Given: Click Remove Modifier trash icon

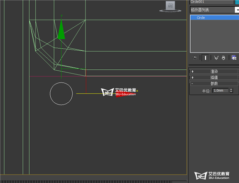Looking at the screenshot, I should 223,58.
